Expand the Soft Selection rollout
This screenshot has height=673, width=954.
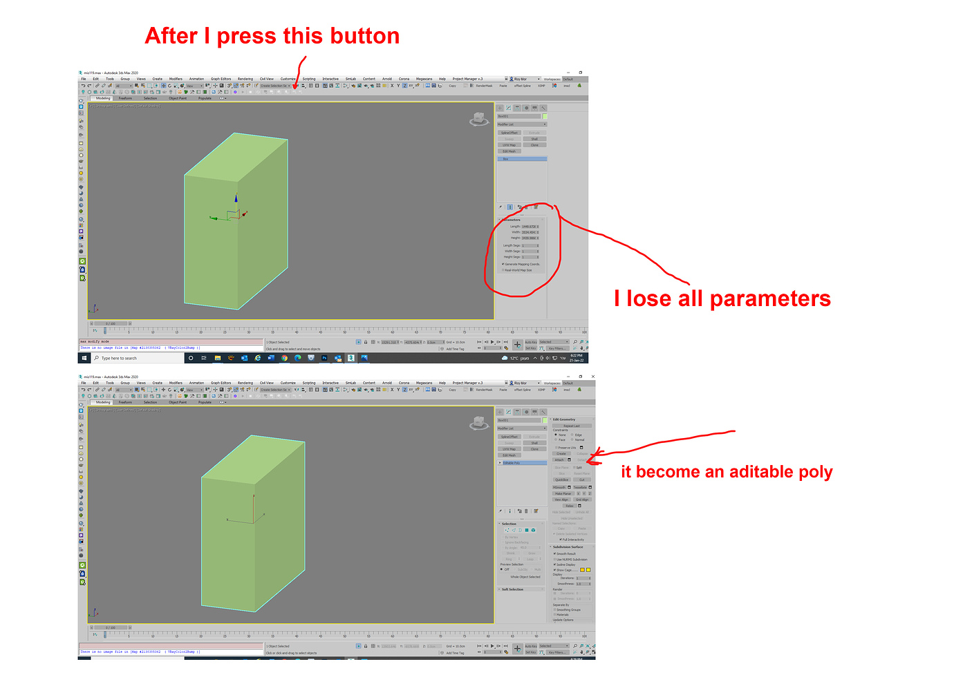pos(512,589)
